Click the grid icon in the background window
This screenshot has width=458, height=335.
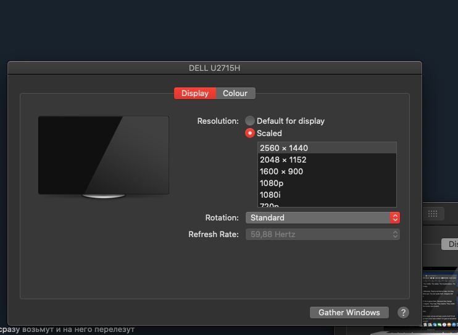point(433,214)
